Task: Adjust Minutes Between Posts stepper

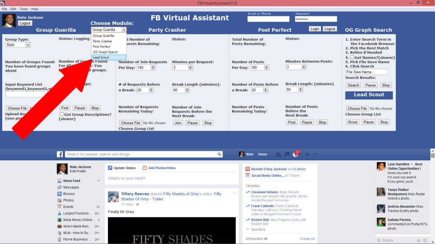Action: point(304,67)
